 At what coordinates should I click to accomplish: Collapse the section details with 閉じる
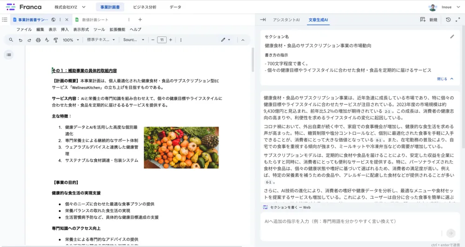point(445,79)
